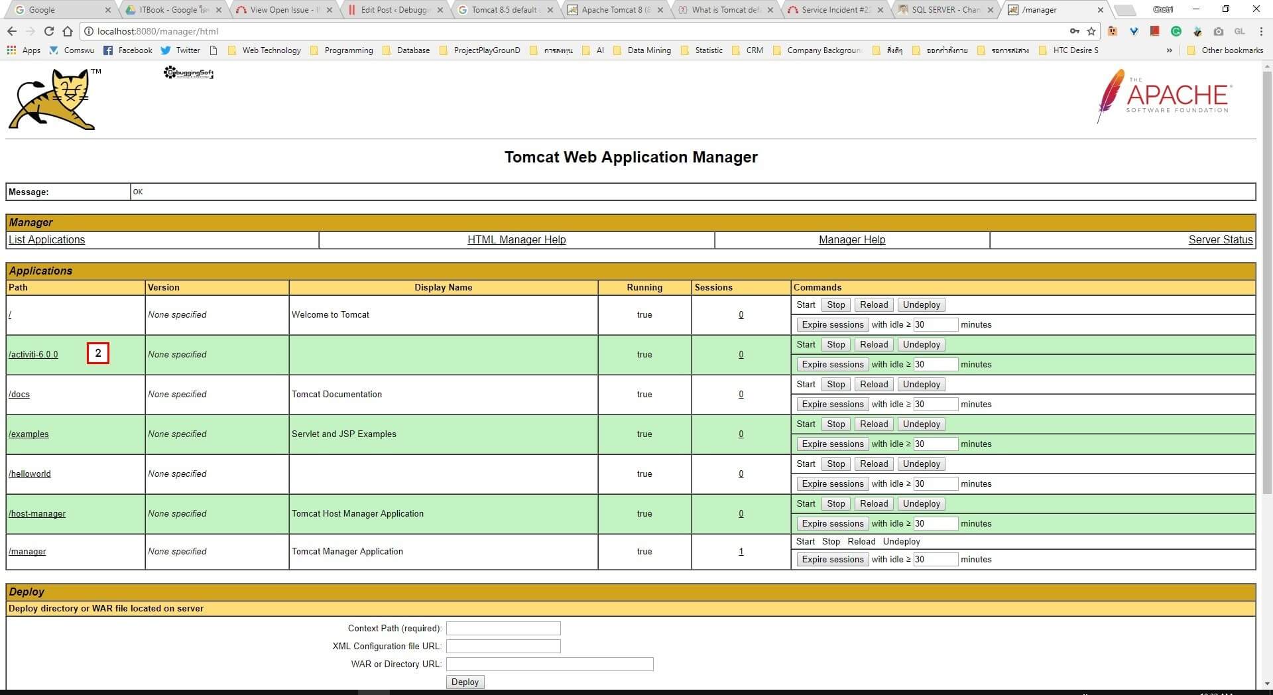Open the Grammarly extension icon

click(x=1176, y=31)
